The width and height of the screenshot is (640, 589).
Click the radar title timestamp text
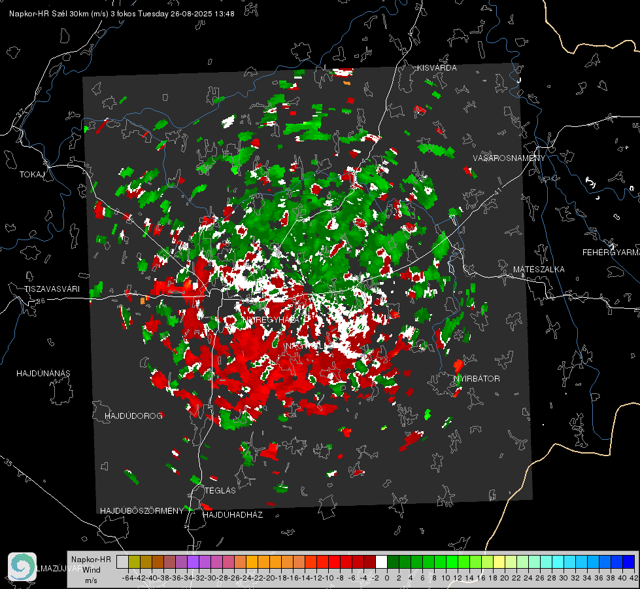click(x=122, y=14)
